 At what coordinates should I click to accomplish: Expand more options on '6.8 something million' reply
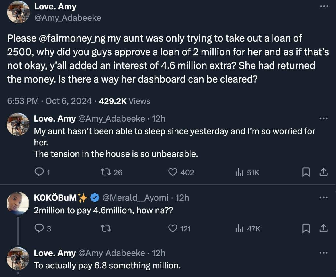pos(324,253)
